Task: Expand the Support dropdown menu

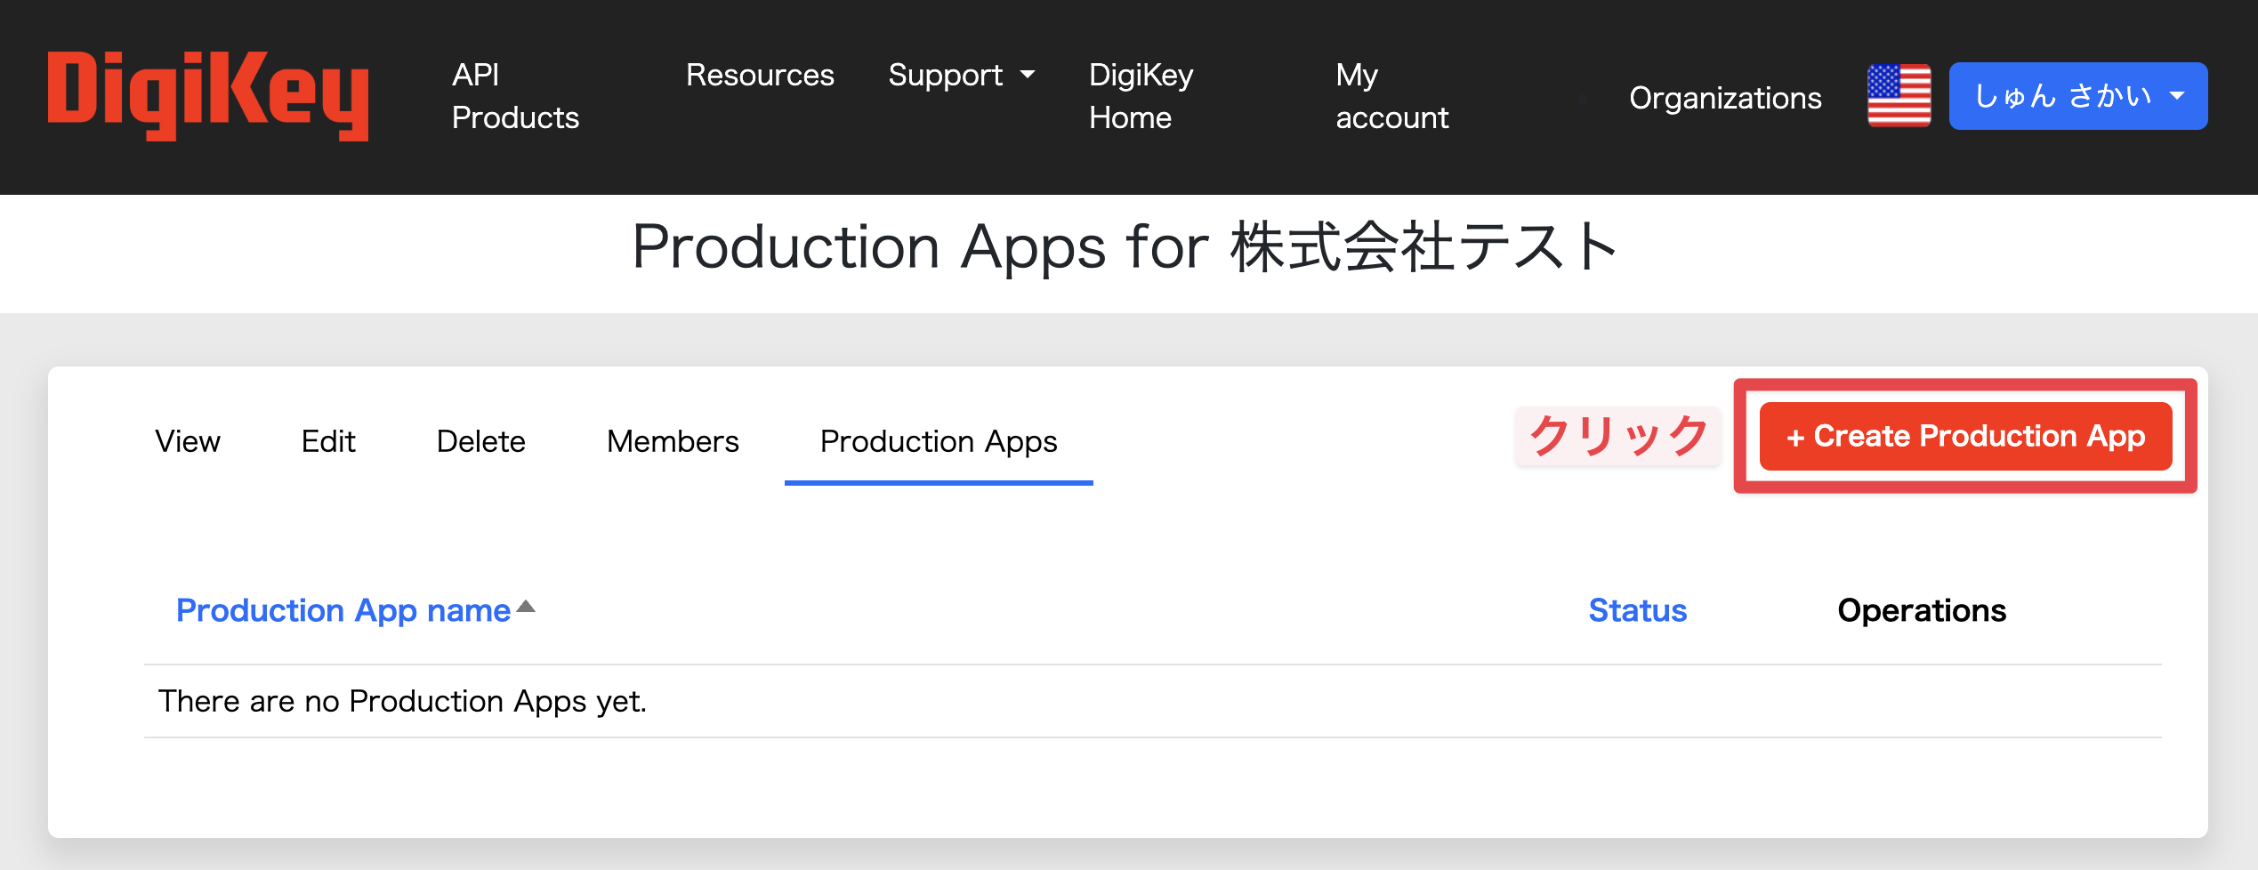Action: pyautogui.click(x=961, y=75)
